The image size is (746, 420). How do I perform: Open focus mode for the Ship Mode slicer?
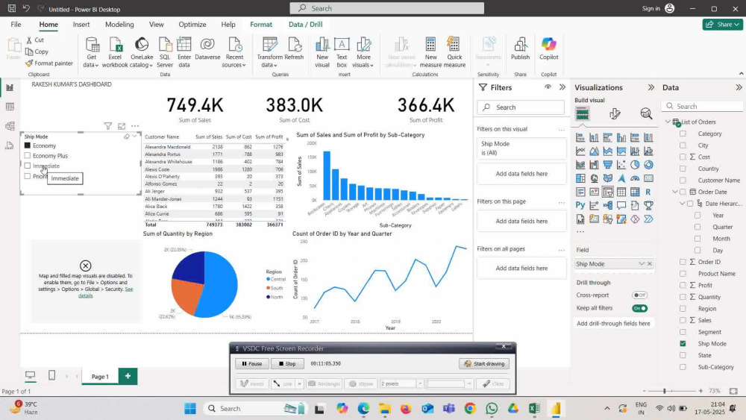[122, 126]
